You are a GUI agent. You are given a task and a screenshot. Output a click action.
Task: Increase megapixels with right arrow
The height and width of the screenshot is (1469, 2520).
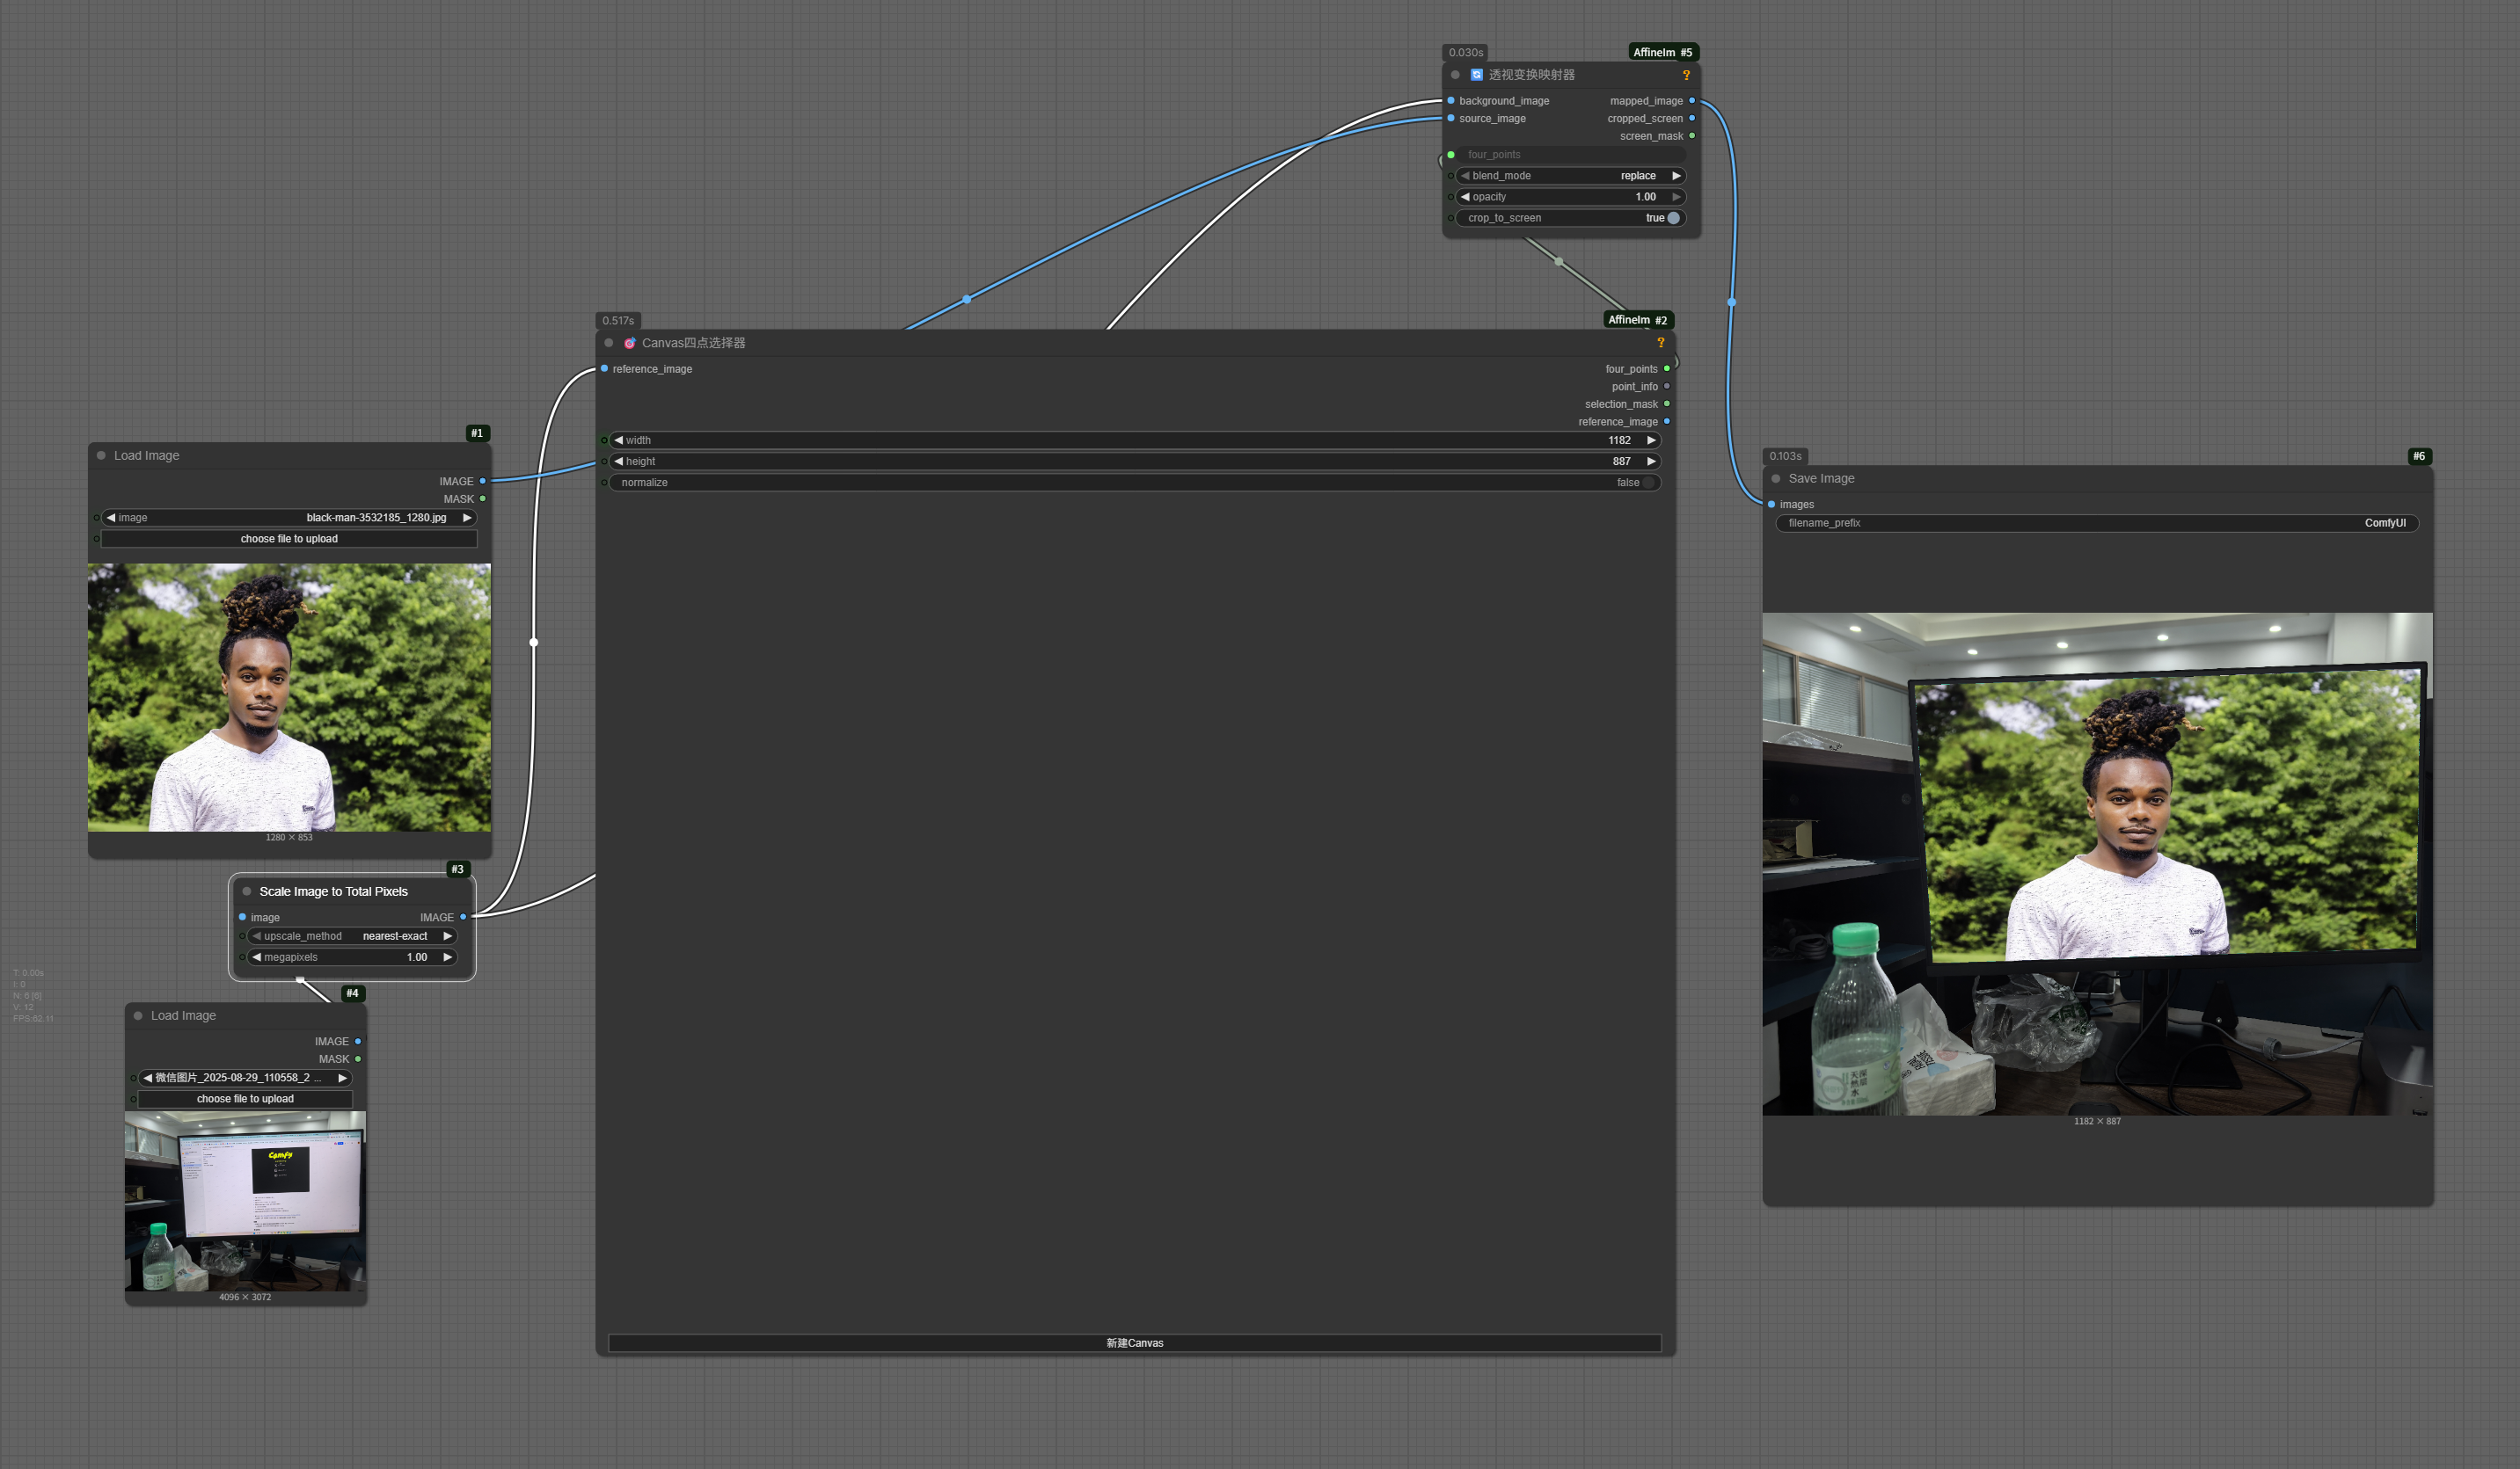pos(447,957)
